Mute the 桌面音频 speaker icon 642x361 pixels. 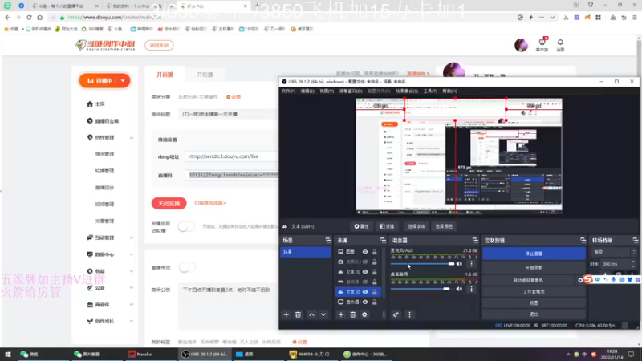pos(459,289)
